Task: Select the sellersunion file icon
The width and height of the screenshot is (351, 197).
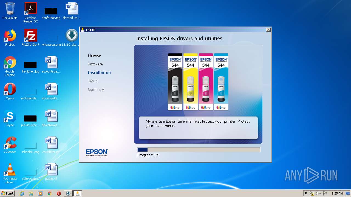Action: coord(30,174)
